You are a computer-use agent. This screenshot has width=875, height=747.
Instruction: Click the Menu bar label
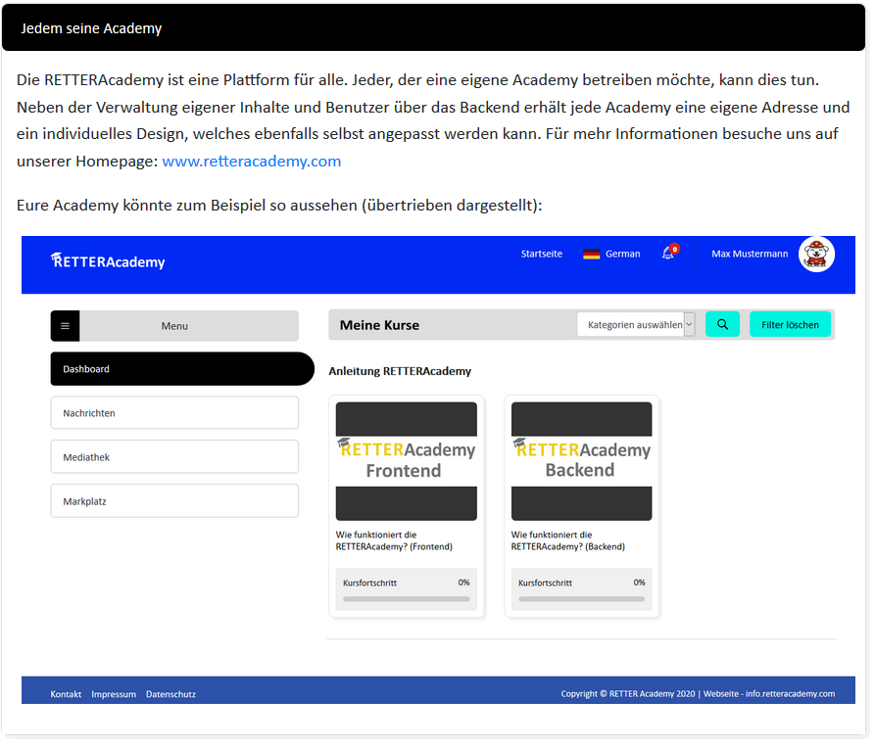tap(174, 326)
